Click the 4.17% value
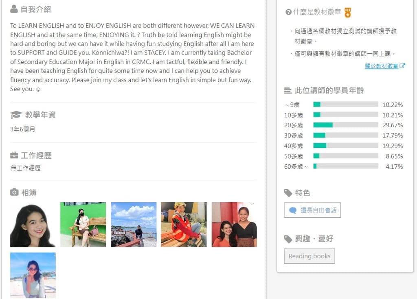The image size is (417, 299). [x=394, y=167]
